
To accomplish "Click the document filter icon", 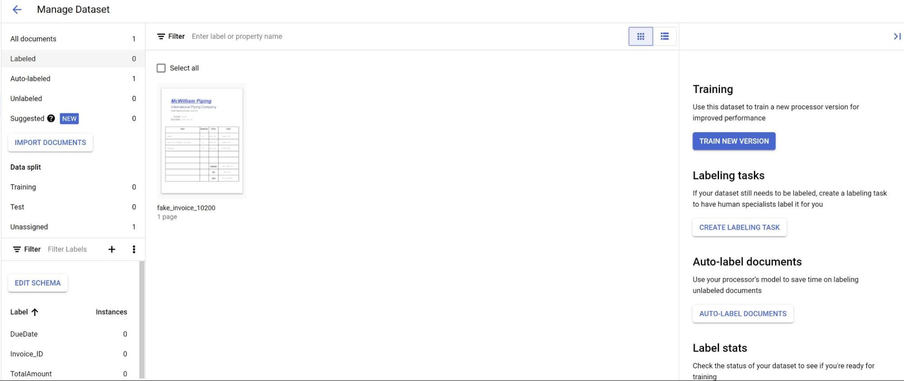I will 161,37.
